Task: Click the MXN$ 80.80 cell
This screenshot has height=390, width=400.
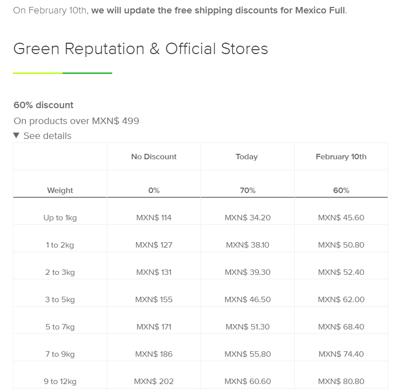Action: pos(341,382)
